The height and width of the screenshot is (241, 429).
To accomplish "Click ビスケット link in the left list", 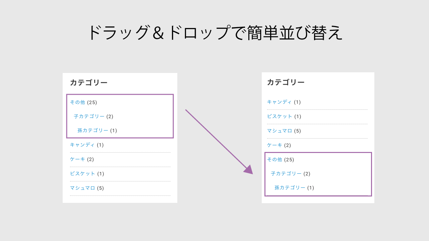I will (83, 174).
